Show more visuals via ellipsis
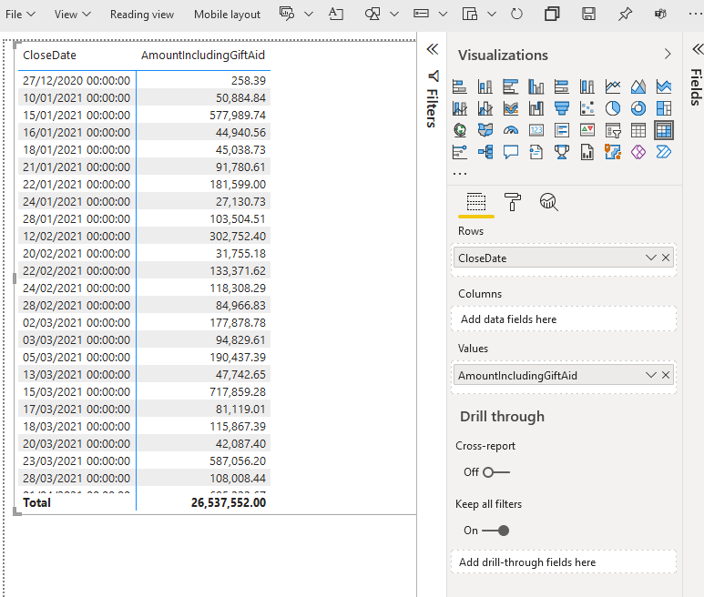The height and width of the screenshot is (597, 704). coord(460,173)
